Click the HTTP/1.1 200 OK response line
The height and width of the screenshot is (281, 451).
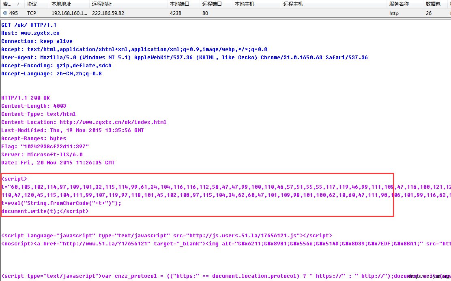click(26, 98)
